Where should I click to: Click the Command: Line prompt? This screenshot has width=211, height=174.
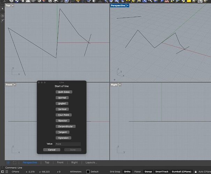(x=14, y=167)
